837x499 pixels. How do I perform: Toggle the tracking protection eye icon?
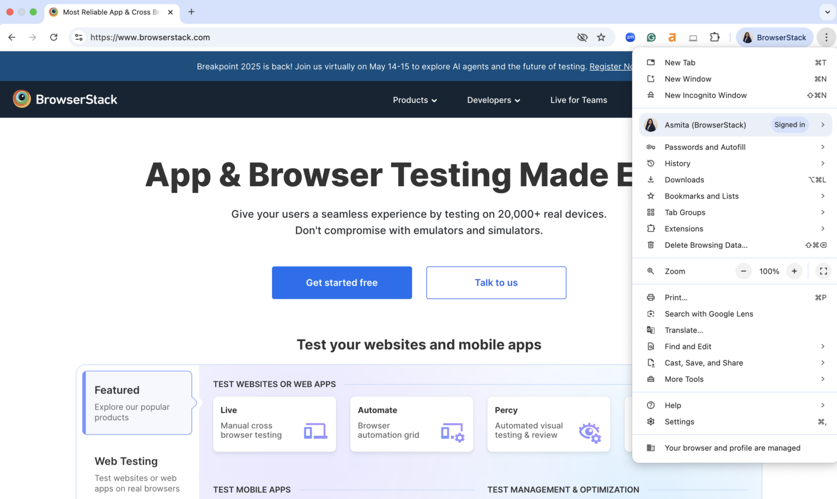[582, 38]
